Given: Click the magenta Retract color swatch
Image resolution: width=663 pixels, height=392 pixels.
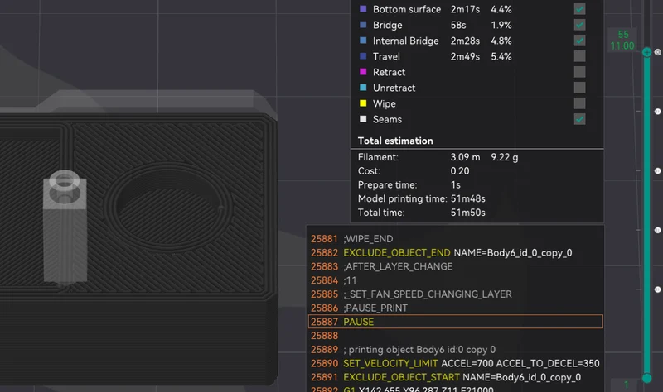Looking at the screenshot, I should (363, 72).
